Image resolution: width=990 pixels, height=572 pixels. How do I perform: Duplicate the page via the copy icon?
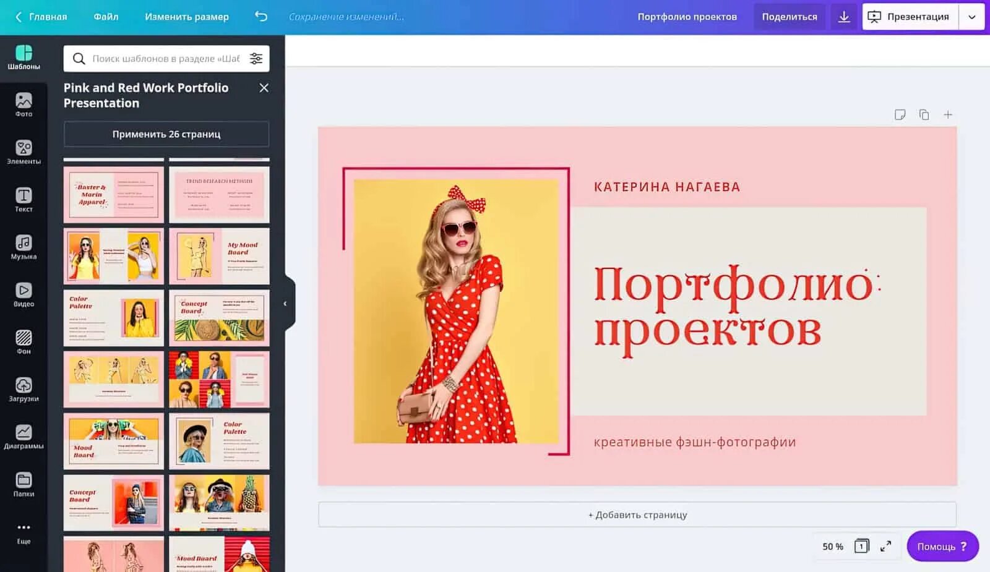click(x=924, y=114)
